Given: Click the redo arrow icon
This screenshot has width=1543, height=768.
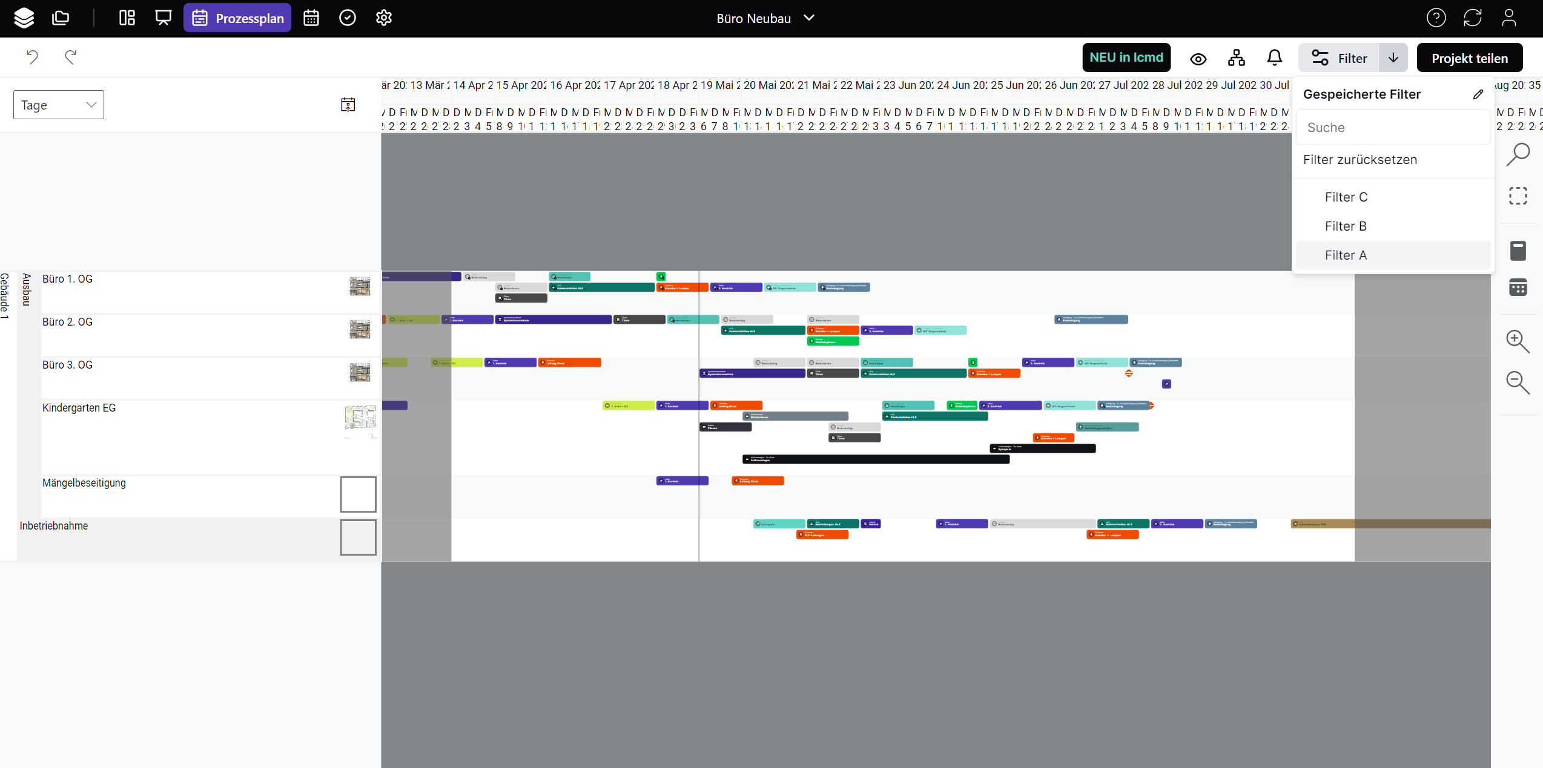Looking at the screenshot, I should 70,57.
